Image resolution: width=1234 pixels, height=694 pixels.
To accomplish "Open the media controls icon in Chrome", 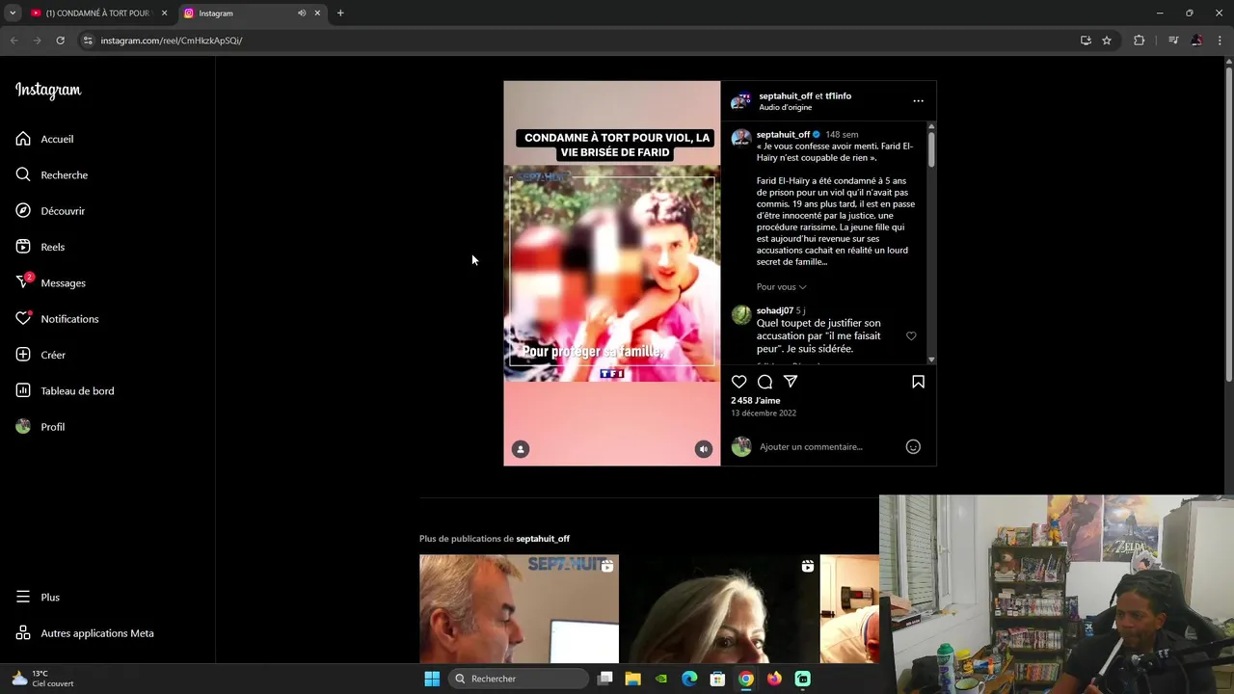I will click(1173, 40).
